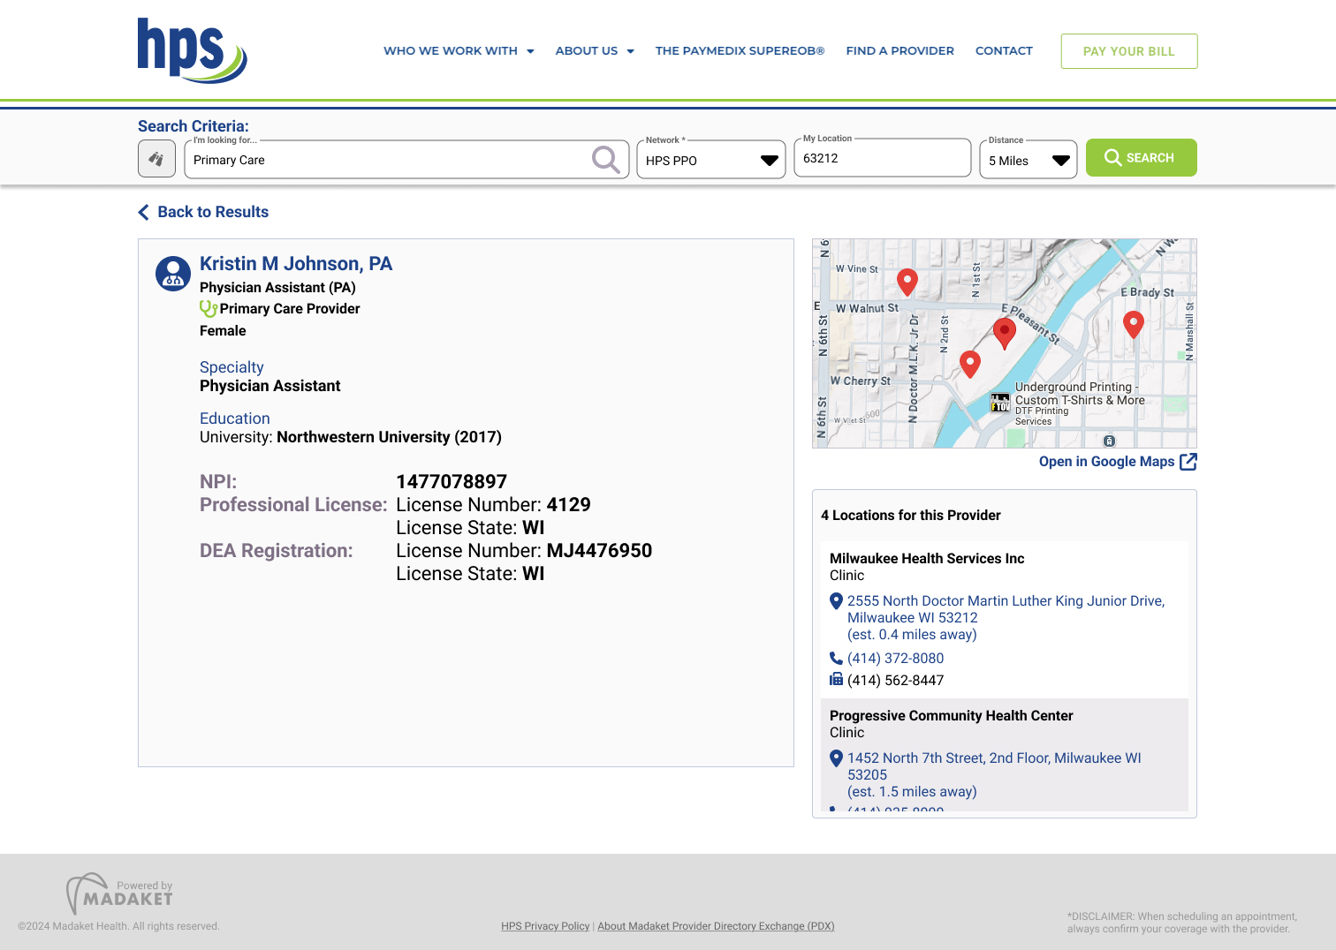The image size is (1336, 950).
Task: Click phone icon next to (414) 372-8080
Action: [836, 659]
